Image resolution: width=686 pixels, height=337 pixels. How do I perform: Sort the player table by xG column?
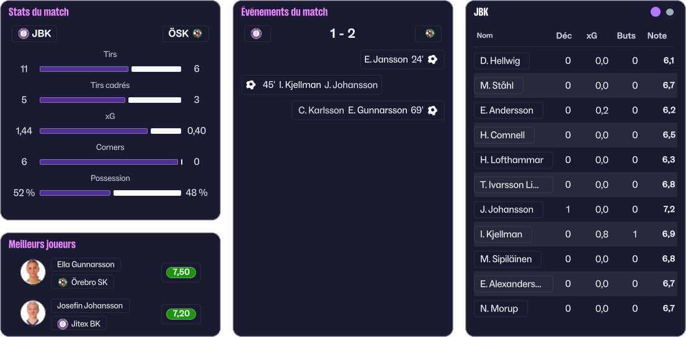pos(592,36)
